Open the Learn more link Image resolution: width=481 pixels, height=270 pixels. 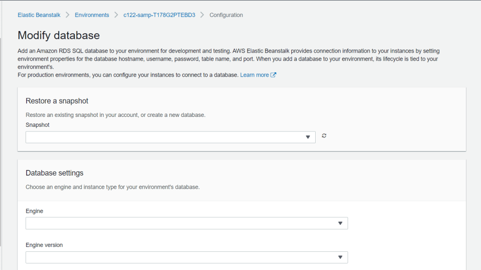(x=255, y=75)
